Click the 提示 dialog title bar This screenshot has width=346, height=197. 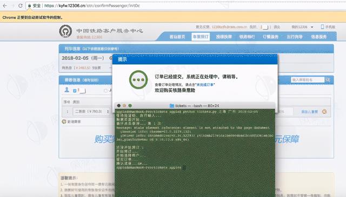point(195,59)
